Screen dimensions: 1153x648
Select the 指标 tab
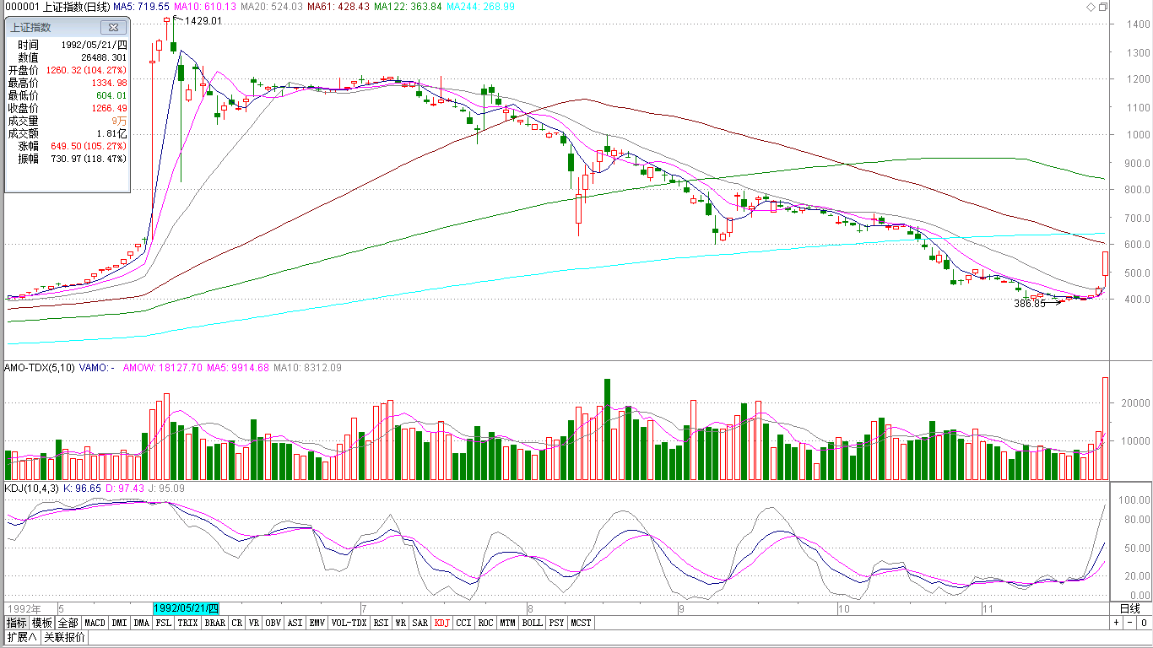tap(16, 623)
